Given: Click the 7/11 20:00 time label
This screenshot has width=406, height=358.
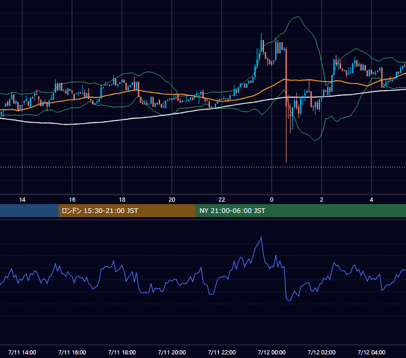Looking at the screenshot, I should click(172, 352).
